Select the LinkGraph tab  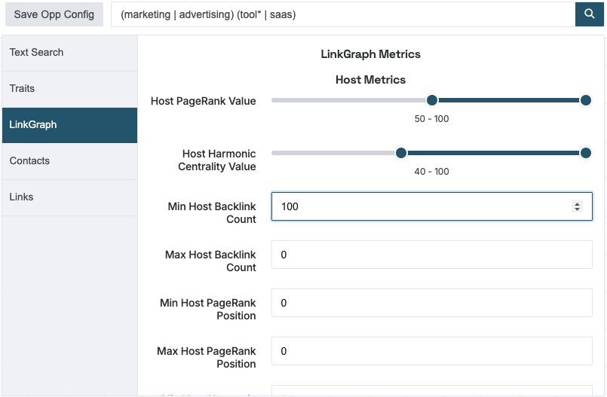69,125
